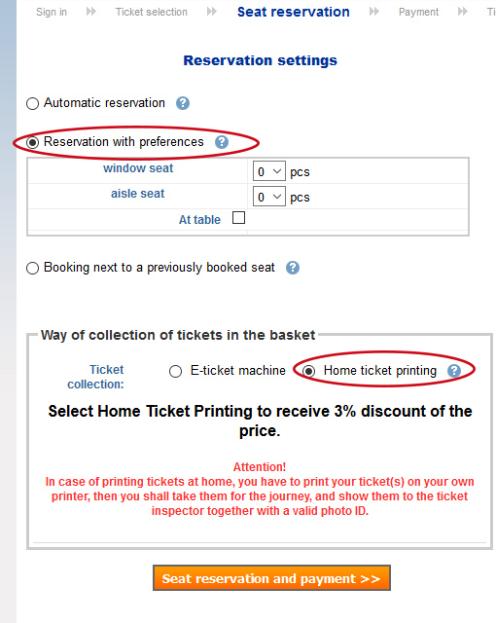Select Automatic reservation radio button
Screen dimensions: 496x623
[32, 104]
